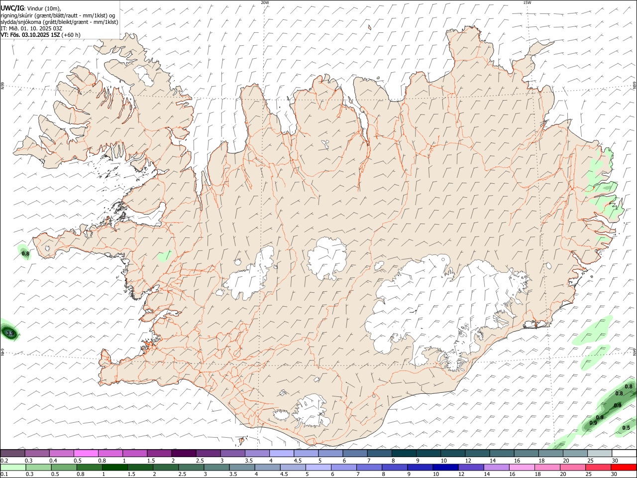Click the '0.1' label under the lower legend row

pos(4,474)
